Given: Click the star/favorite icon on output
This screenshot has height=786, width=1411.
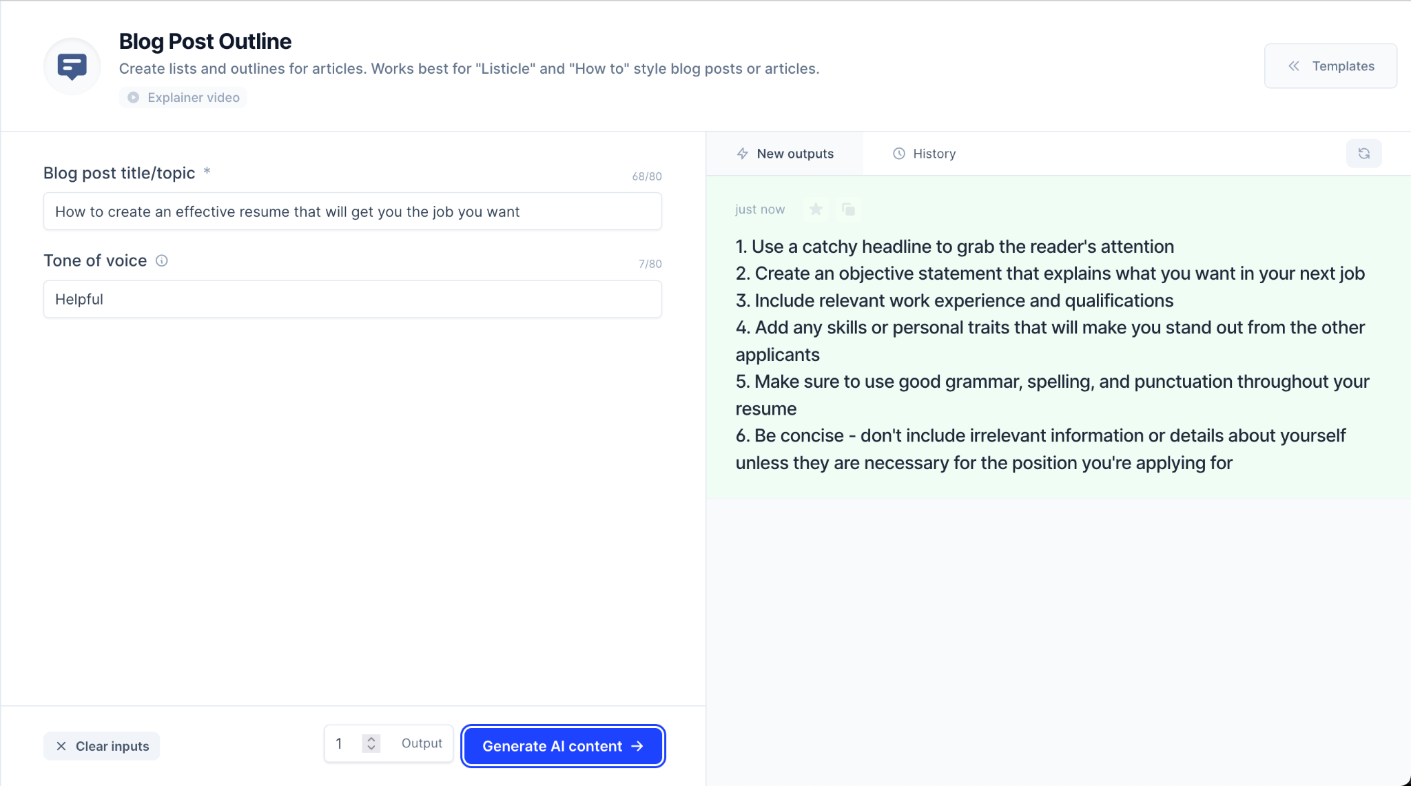Looking at the screenshot, I should click(816, 208).
